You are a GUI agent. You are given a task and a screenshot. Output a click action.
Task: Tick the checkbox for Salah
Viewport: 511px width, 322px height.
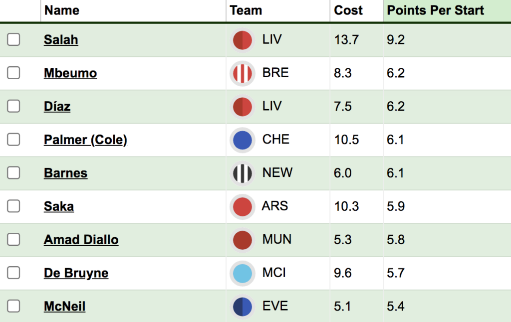click(13, 40)
